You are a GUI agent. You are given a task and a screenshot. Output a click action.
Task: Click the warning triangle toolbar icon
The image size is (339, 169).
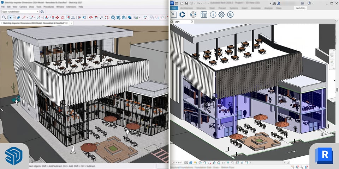pyautogui.click(x=73, y=18)
